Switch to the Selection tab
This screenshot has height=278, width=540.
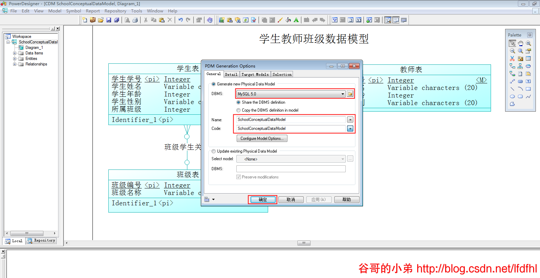tap(282, 74)
